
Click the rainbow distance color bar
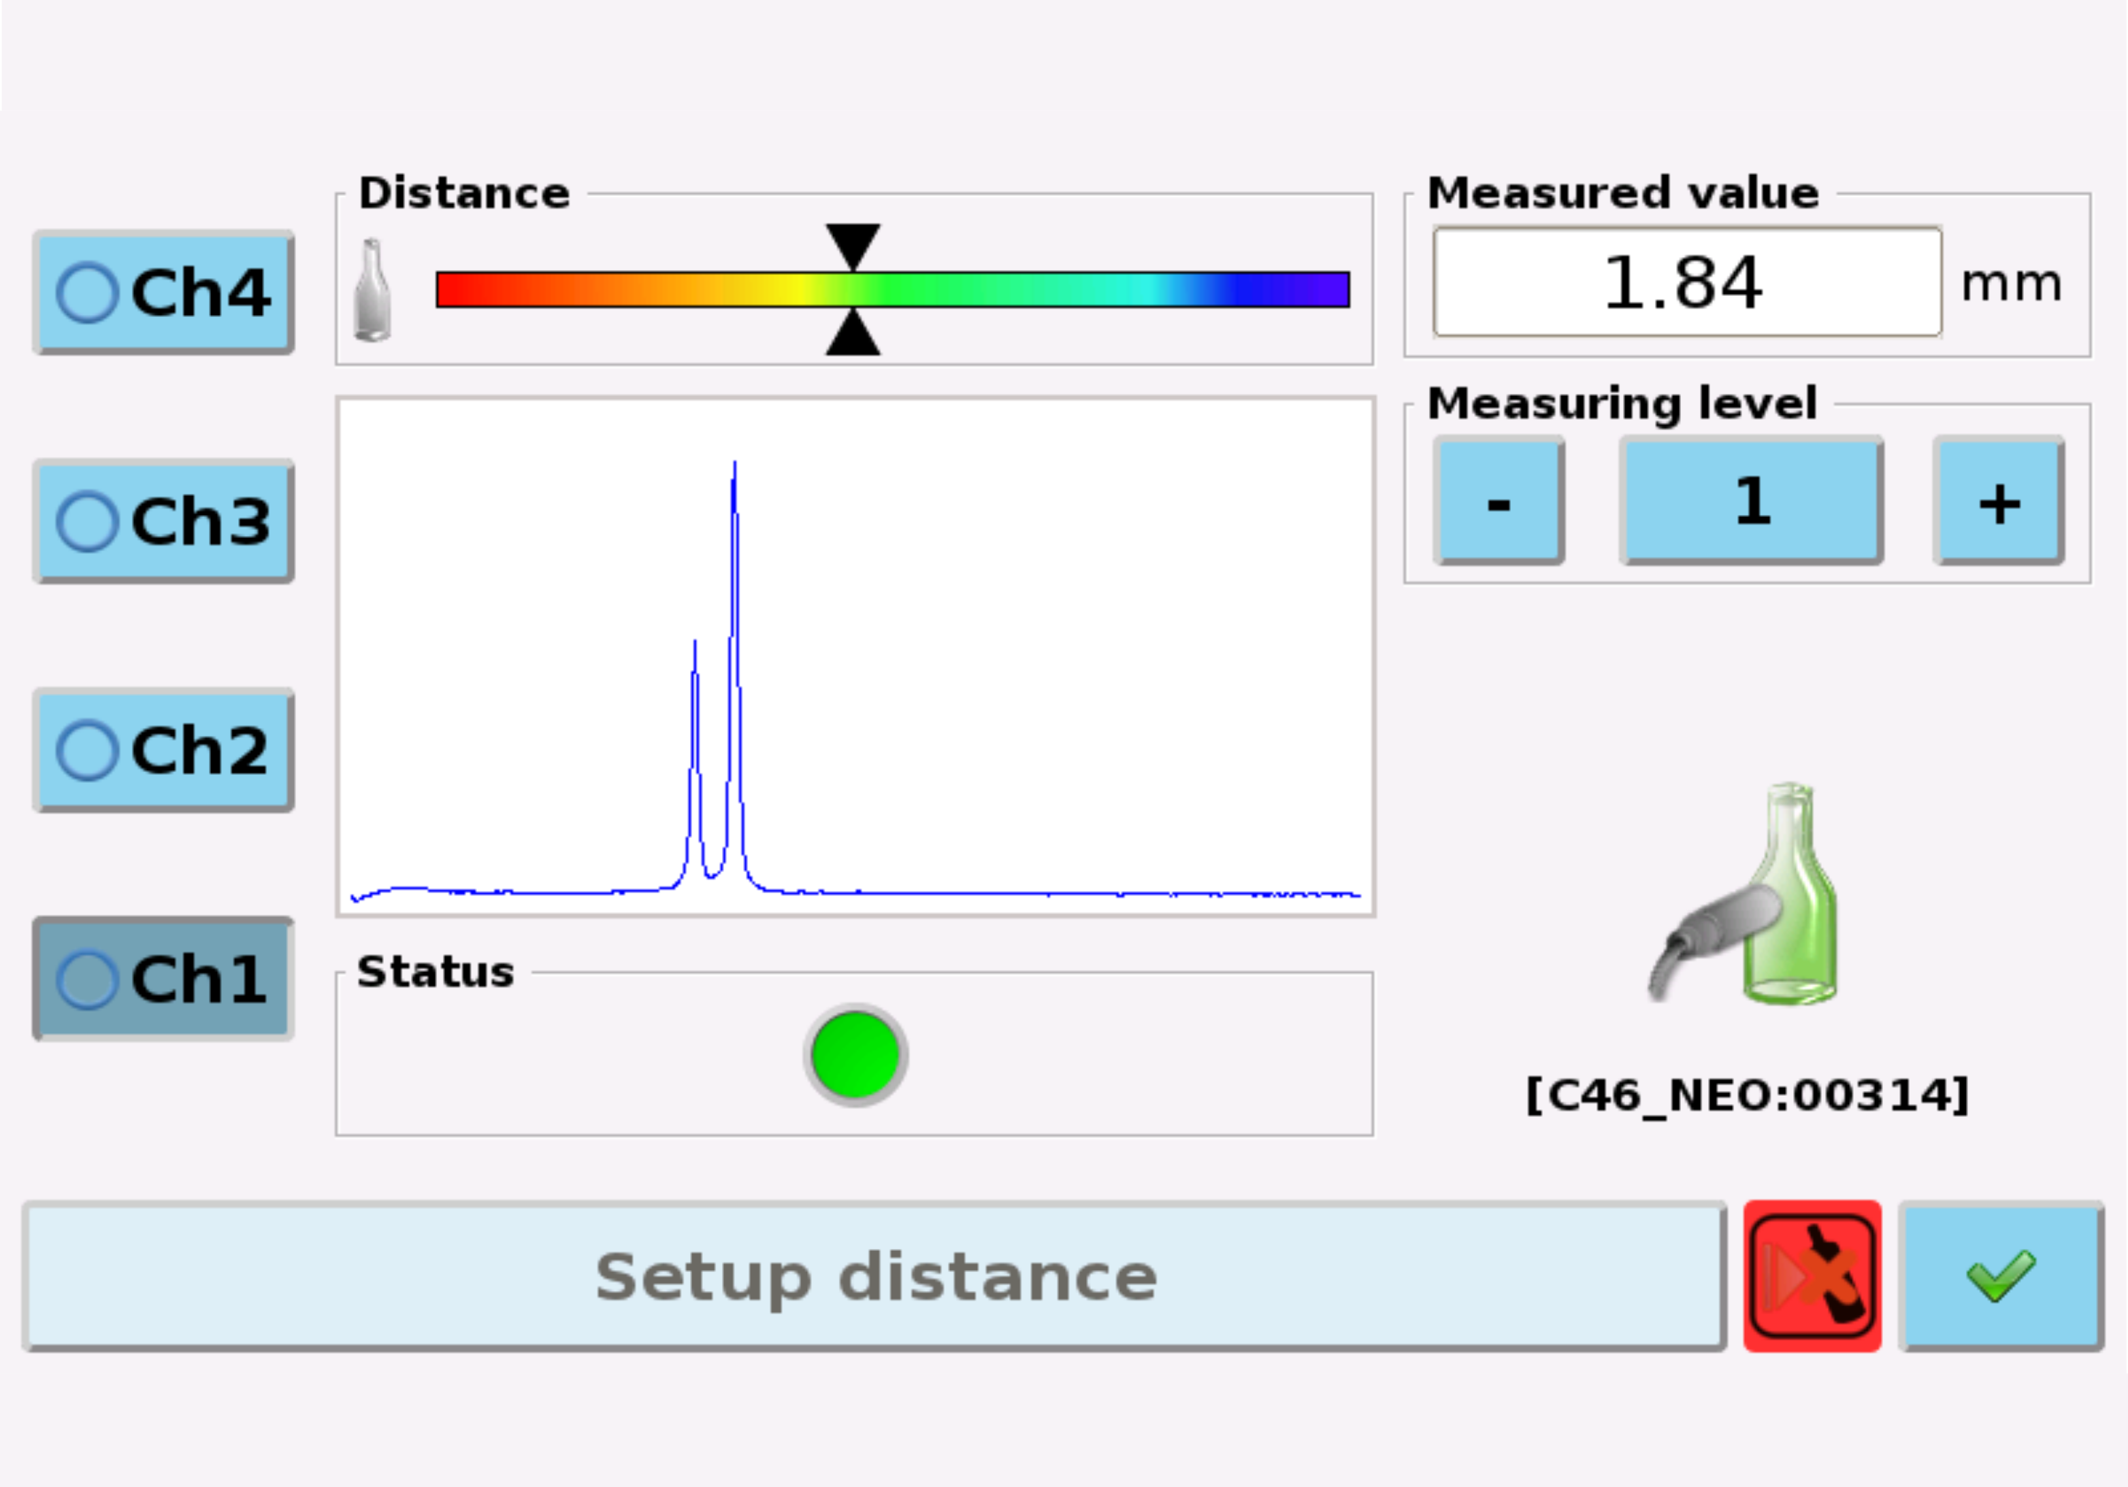click(1019, 289)
